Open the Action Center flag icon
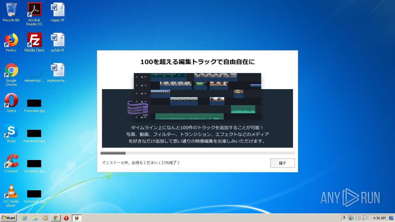The width and height of the screenshot is (395, 222). 365,218
